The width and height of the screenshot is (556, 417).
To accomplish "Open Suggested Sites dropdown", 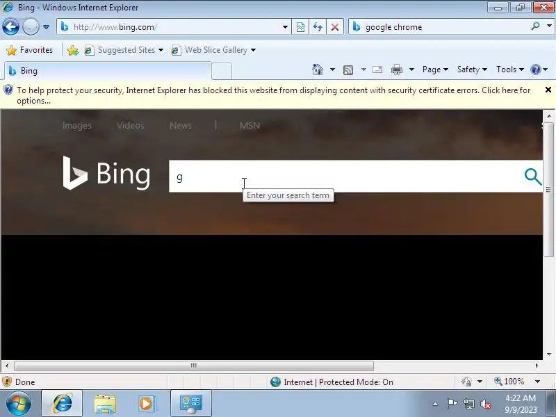I will [124, 50].
